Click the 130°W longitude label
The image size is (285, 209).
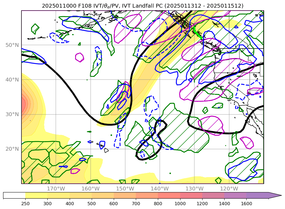(194, 189)
